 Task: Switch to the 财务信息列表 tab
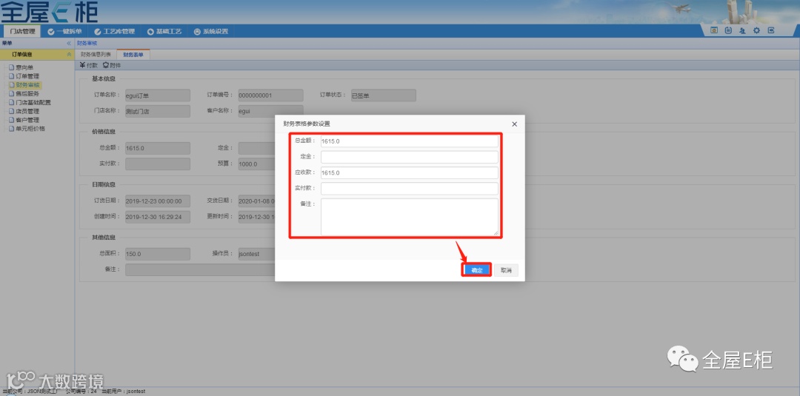pyautogui.click(x=96, y=55)
